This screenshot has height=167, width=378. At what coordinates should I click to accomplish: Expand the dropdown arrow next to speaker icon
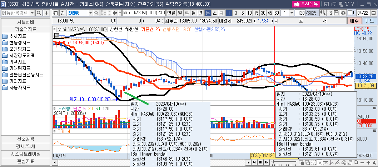(x=120, y=13)
